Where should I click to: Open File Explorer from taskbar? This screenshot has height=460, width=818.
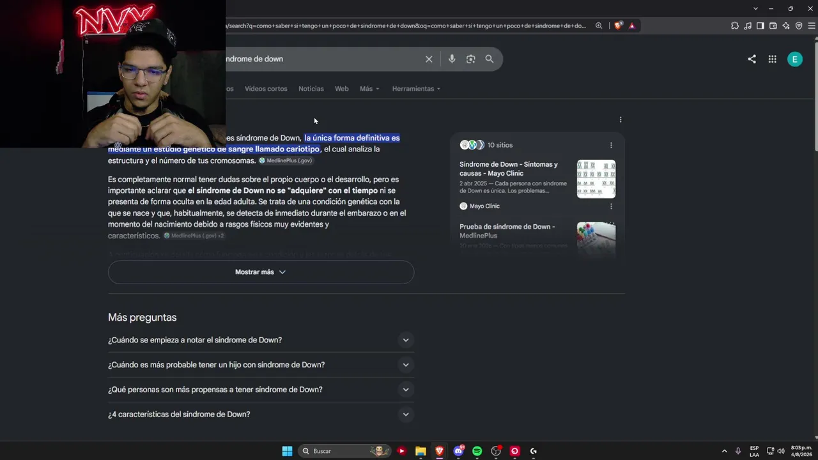coord(421,451)
